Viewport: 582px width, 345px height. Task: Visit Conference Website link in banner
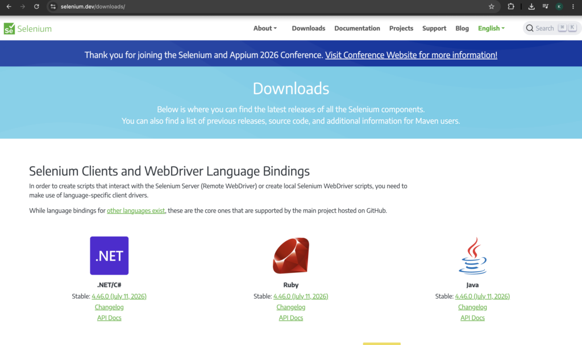(411, 55)
